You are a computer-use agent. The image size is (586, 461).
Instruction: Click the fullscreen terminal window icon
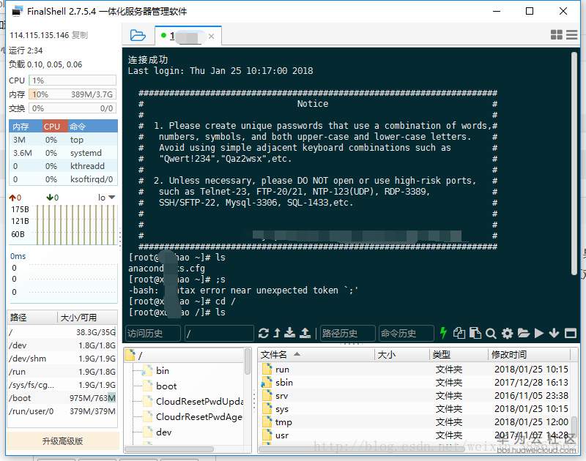[571, 333]
